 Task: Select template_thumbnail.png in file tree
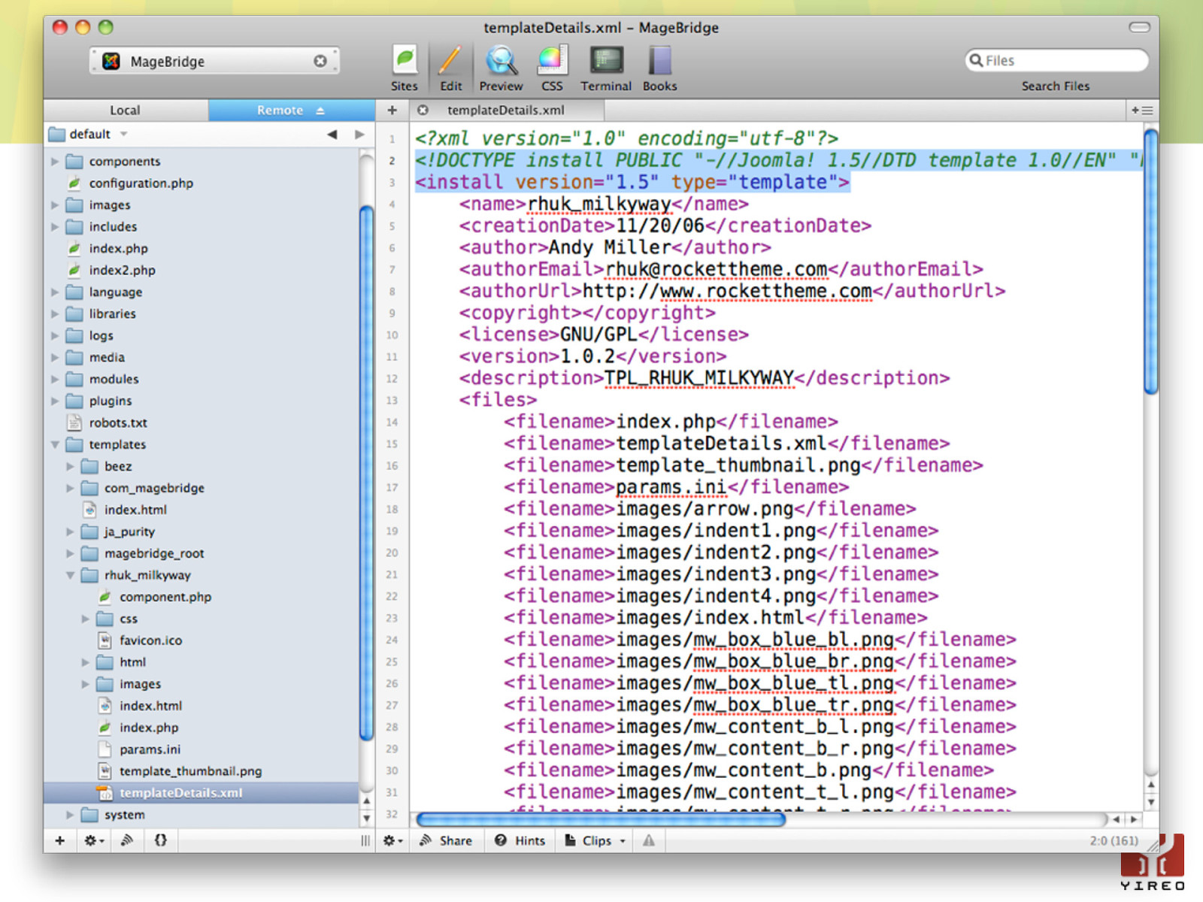click(190, 771)
